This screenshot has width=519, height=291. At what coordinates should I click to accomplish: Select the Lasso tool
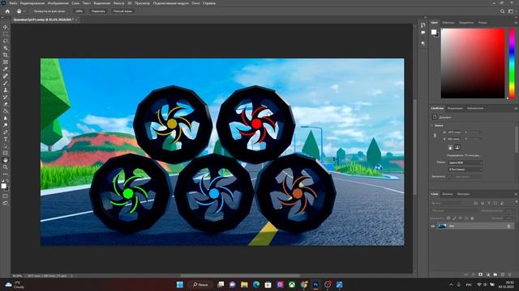6,41
